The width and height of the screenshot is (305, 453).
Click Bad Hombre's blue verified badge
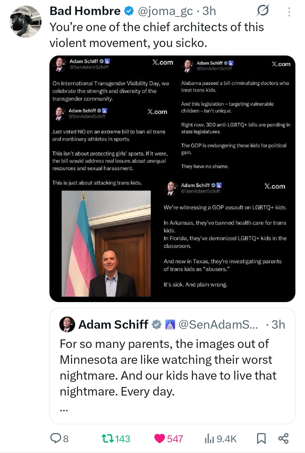tap(129, 11)
